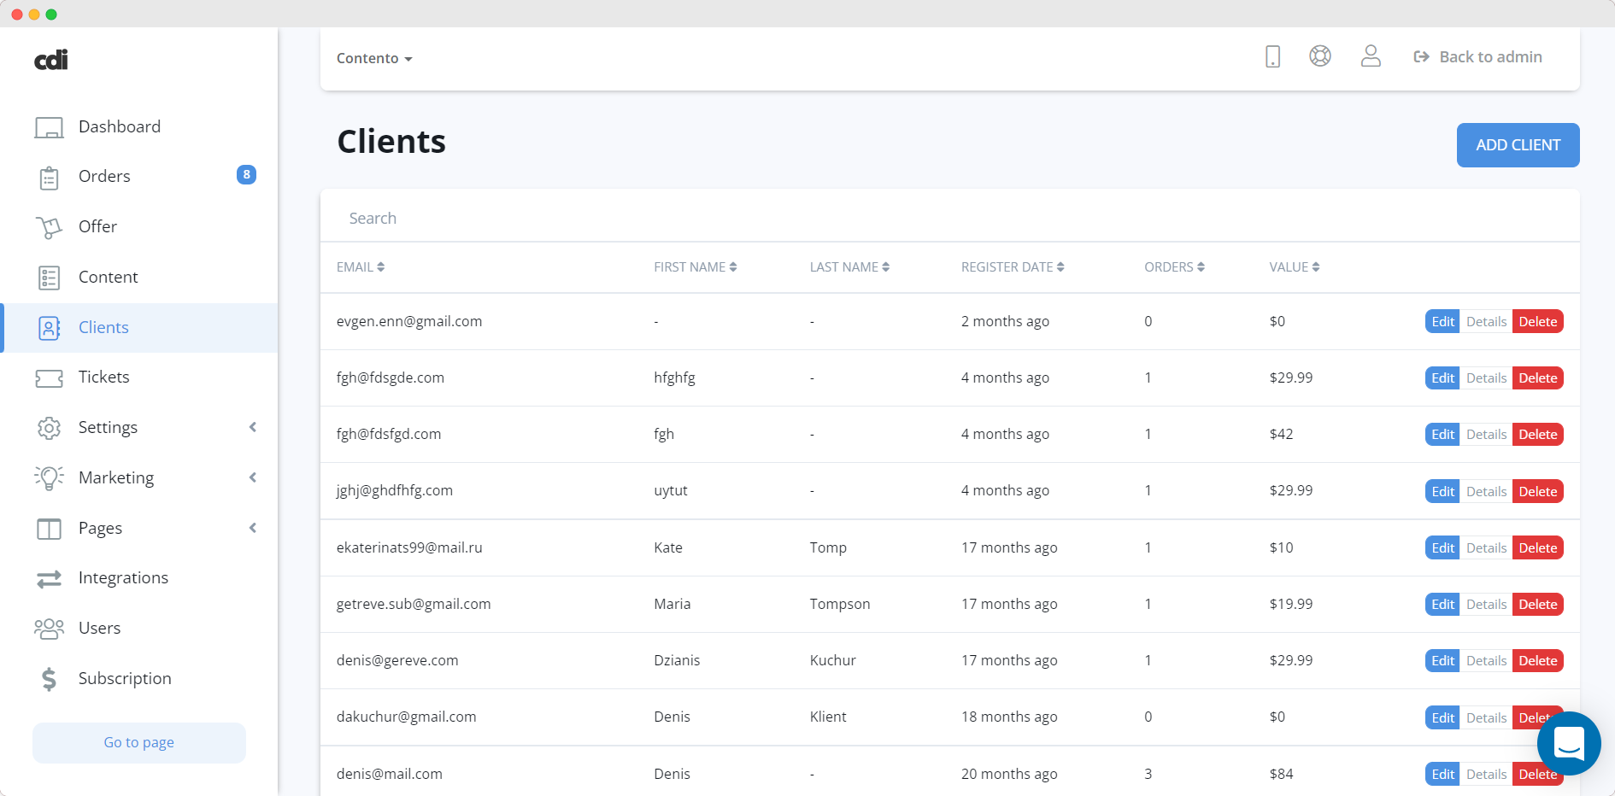Click first name Kate cell

click(x=668, y=547)
